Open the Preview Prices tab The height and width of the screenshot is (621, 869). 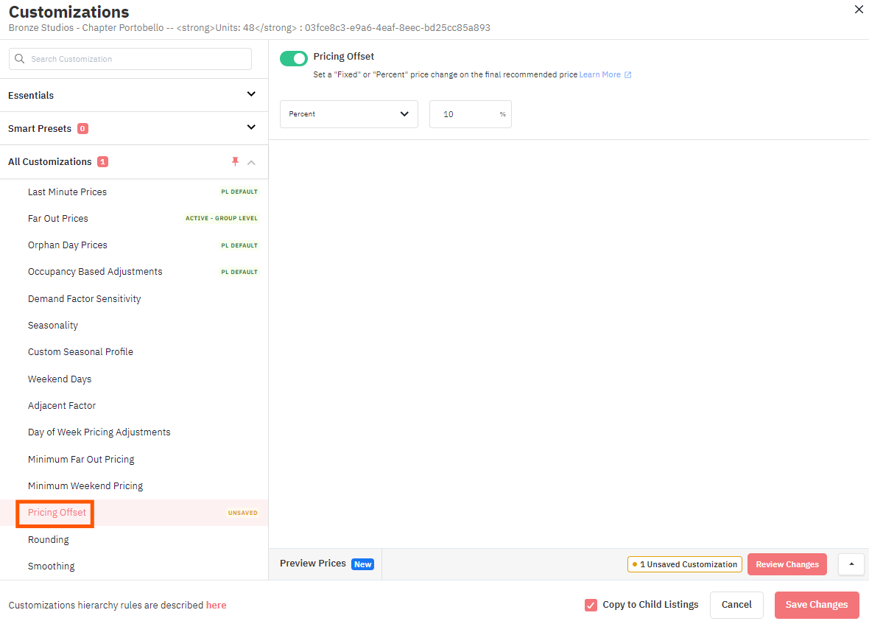click(326, 564)
